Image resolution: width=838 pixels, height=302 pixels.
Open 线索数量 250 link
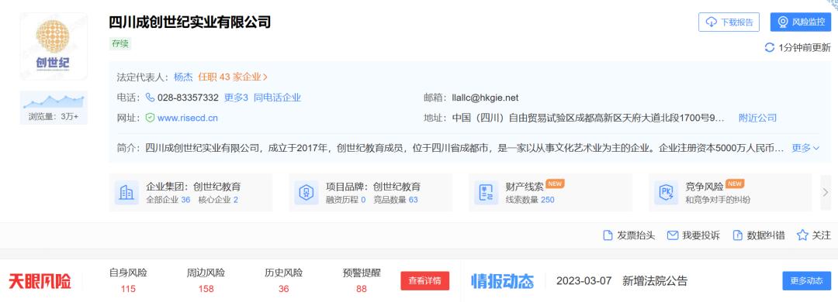[x=530, y=200]
